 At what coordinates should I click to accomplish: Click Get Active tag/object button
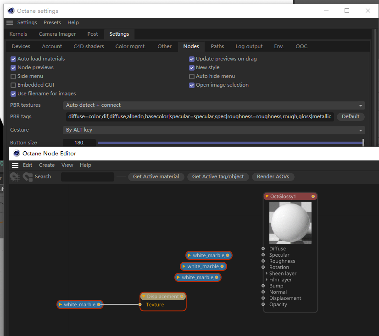pos(218,176)
